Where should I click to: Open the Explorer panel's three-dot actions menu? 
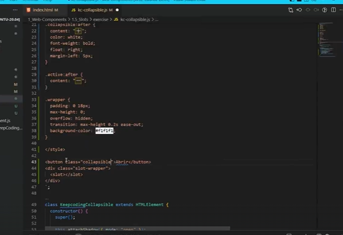[15, 10]
